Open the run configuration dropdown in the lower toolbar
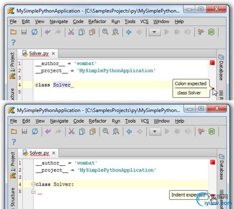The width and height of the screenshot is (234, 209). point(155,131)
